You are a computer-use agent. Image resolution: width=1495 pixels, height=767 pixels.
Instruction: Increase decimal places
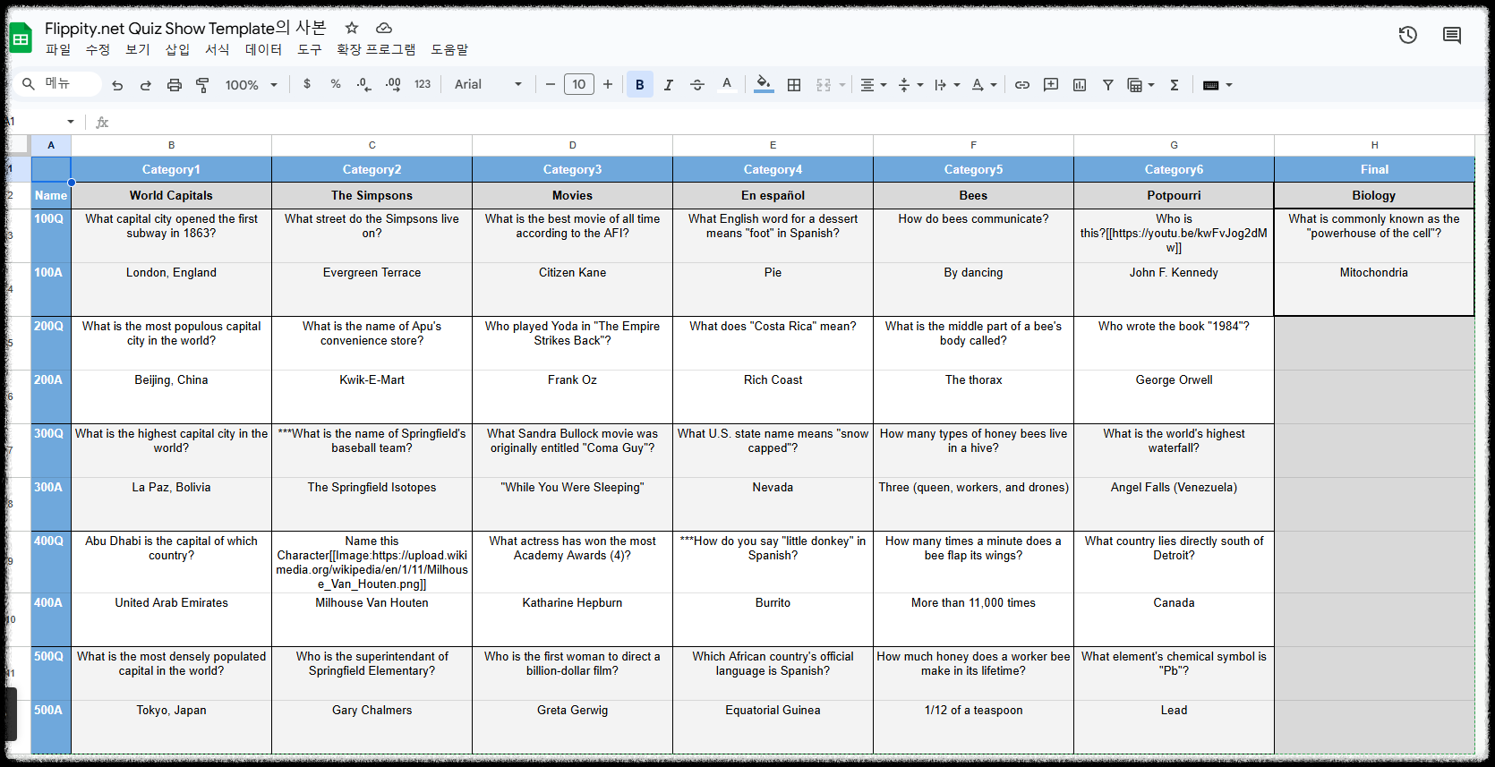coord(393,84)
